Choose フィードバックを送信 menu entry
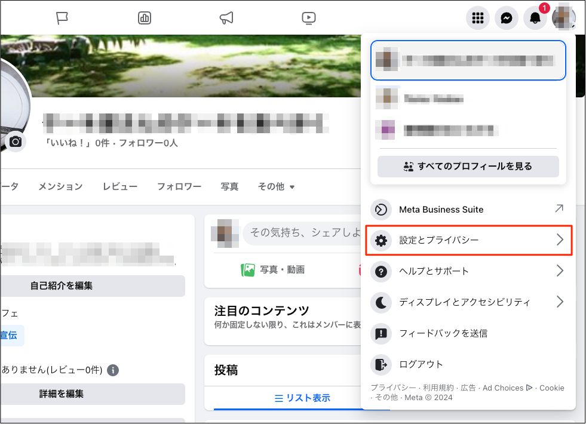 (468, 334)
